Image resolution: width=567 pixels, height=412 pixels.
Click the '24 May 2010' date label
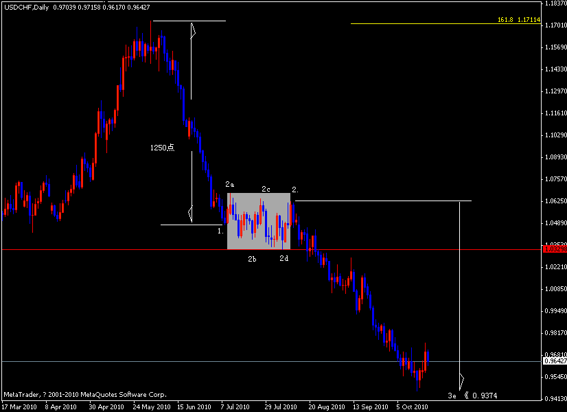click(x=152, y=407)
